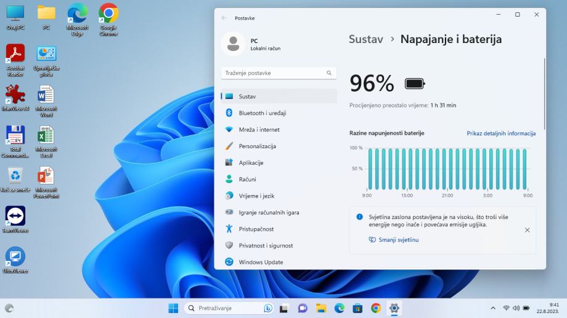Image resolution: width=567 pixels, height=318 pixels.
Task: Launch Google Chrome desktop shortcut
Action: tap(108, 20)
